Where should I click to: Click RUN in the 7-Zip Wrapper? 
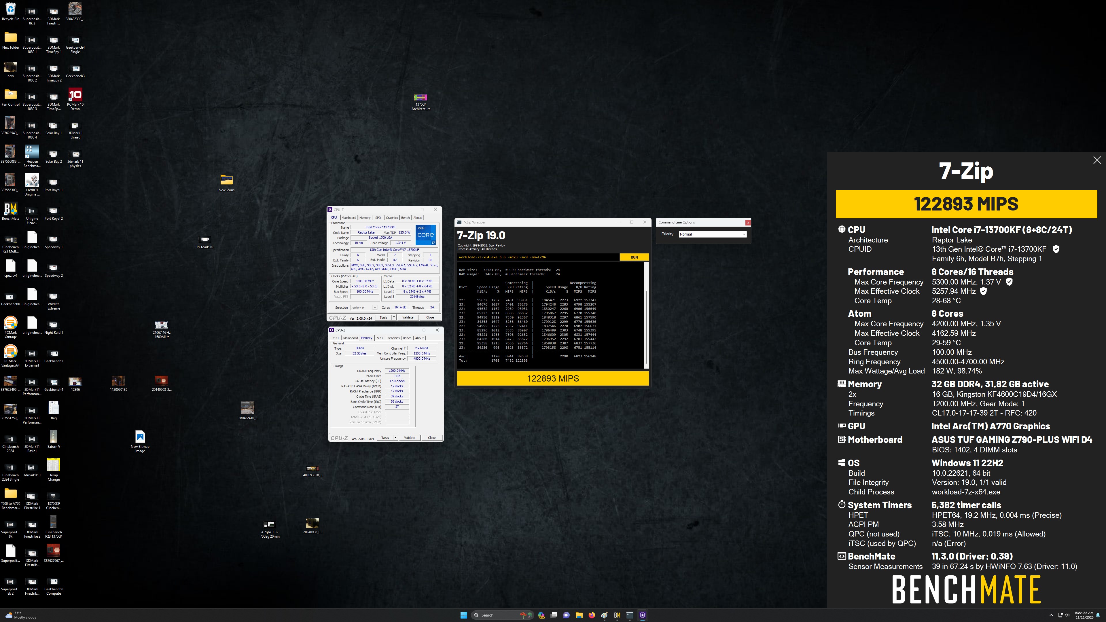point(634,257)
